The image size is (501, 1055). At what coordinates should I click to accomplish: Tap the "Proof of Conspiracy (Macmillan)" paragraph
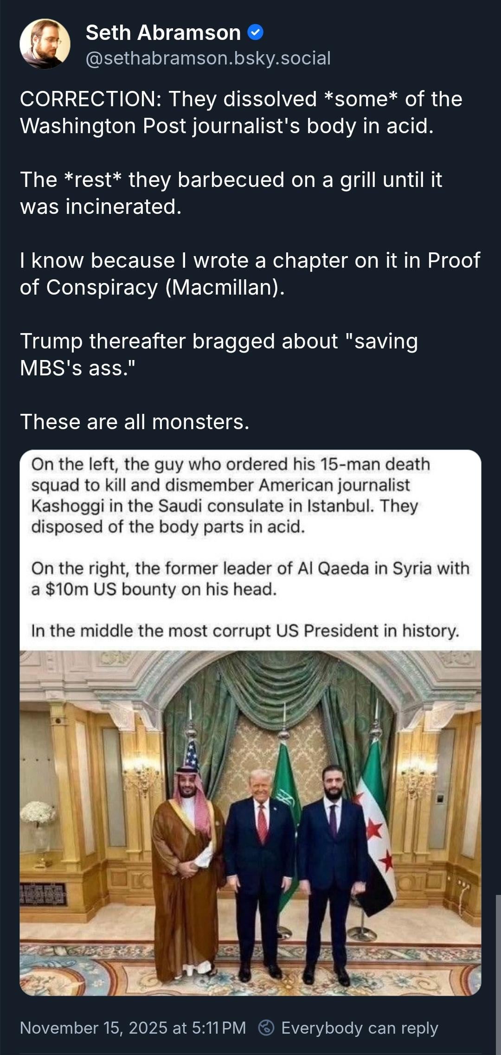250,274
